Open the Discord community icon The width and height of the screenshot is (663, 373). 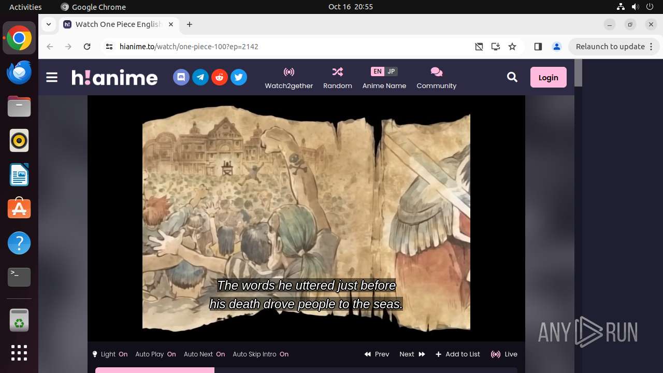point(181,77)
